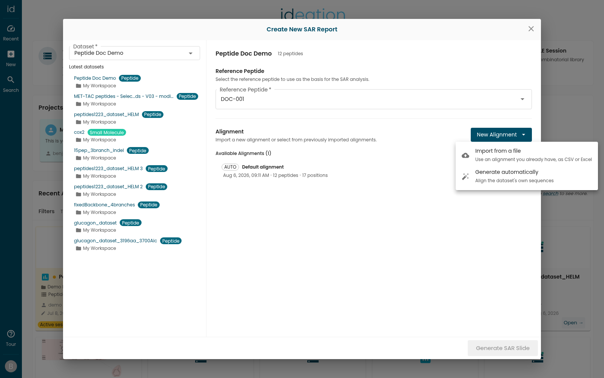604x378 pixels.
Task: Click the New icon in sidebar
Action: tap(11, 54)
